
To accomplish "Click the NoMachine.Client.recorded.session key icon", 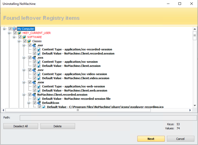I will click(x=34, y=95).
